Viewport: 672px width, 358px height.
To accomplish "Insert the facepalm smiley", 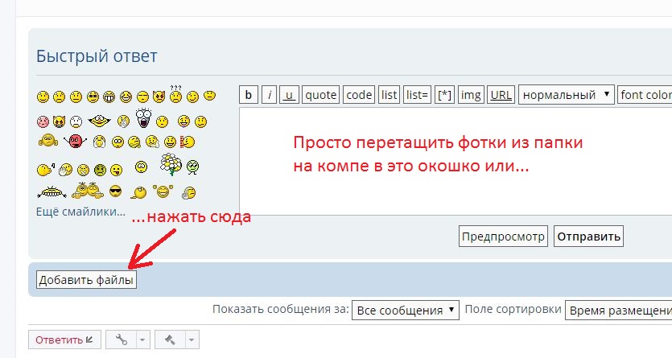I will coord(189,193).
